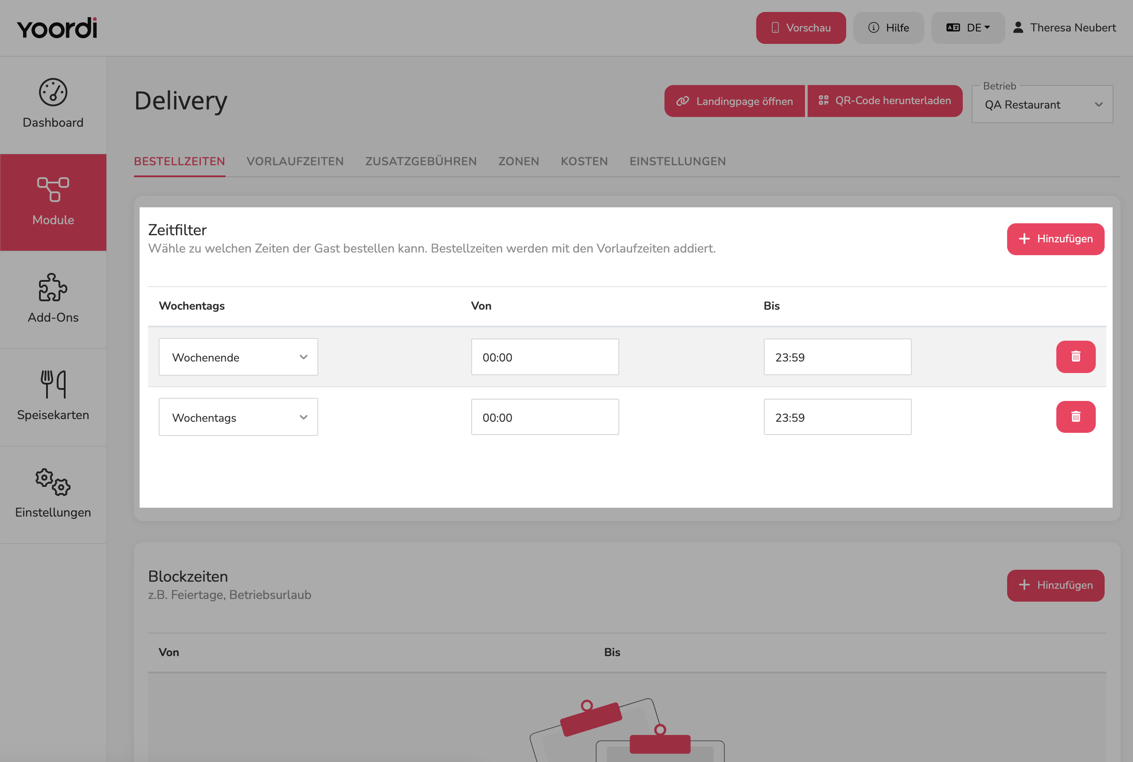The height and width of the screenshot is (762, 1133).
Task: Expand the Wochentags weekday dropdown
Action: pyautogui.click(x=238, y=417)
